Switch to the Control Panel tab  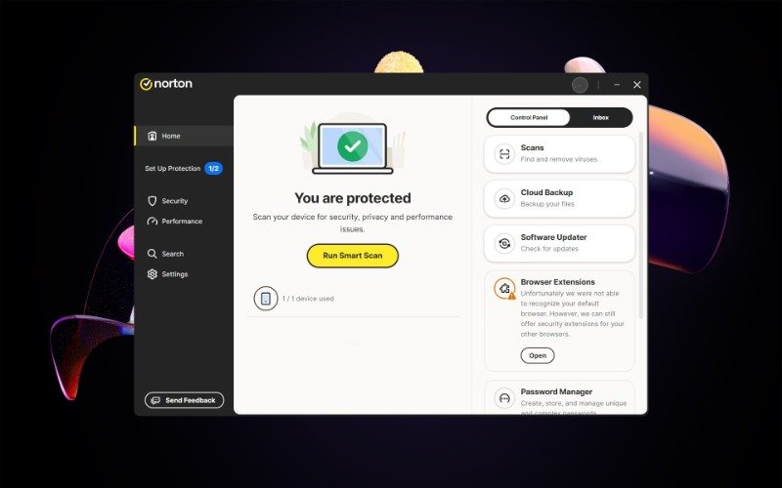click(529, 118)
